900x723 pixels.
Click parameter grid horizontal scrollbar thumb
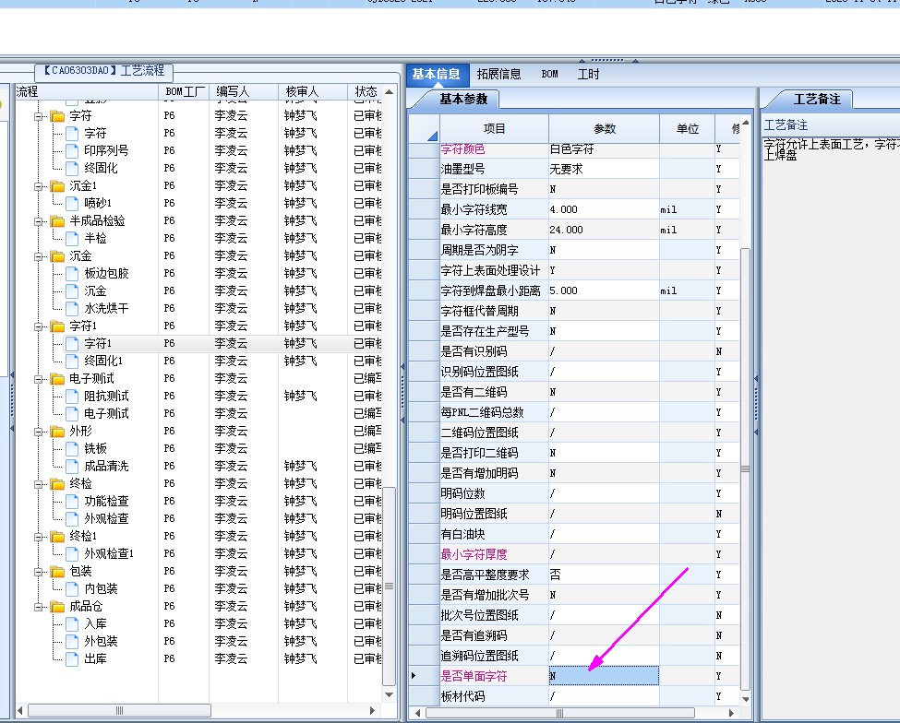coord(559,713)
